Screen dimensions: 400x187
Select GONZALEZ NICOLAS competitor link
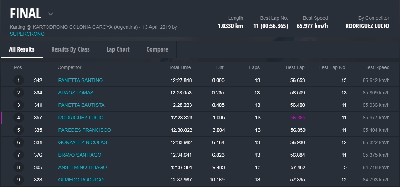[82, 142]
